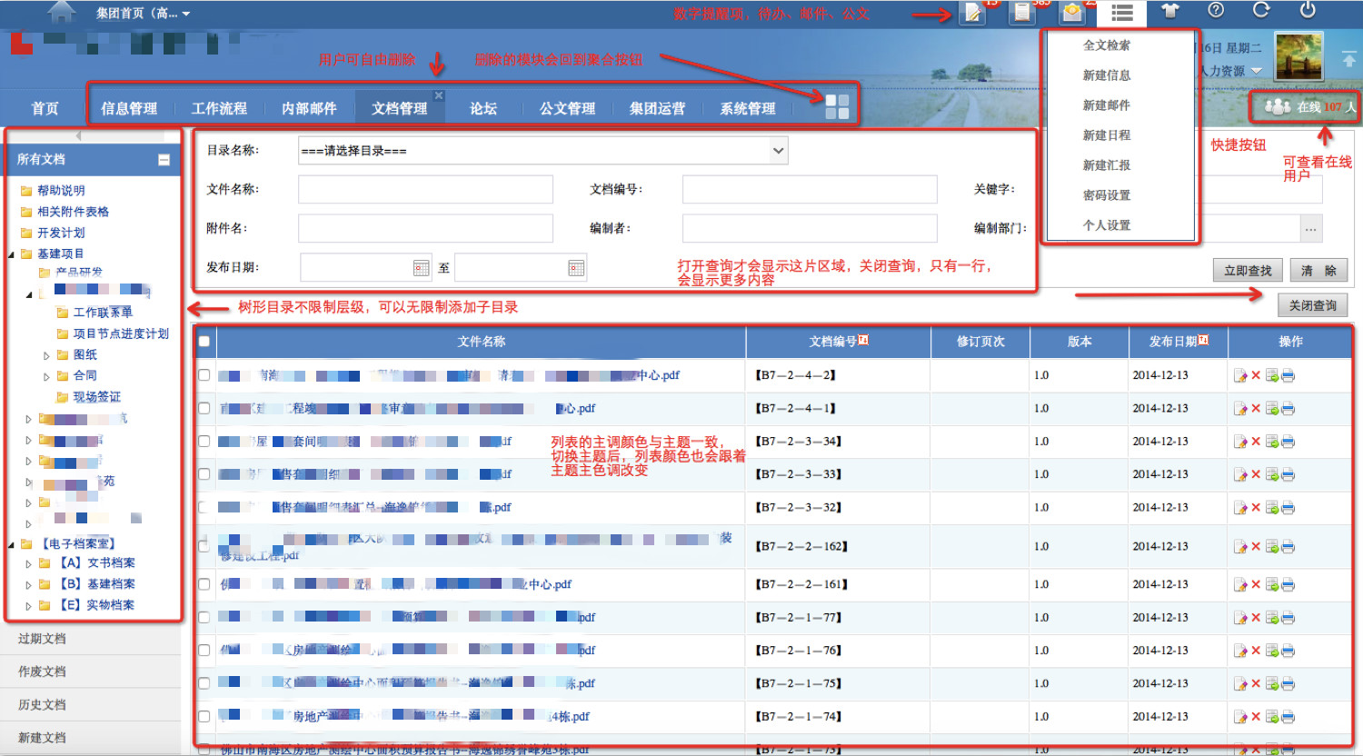Open the pending tasks pencil icon in top bar
Viewport: 1363px width, 756px height.
[x=972, y=13]
